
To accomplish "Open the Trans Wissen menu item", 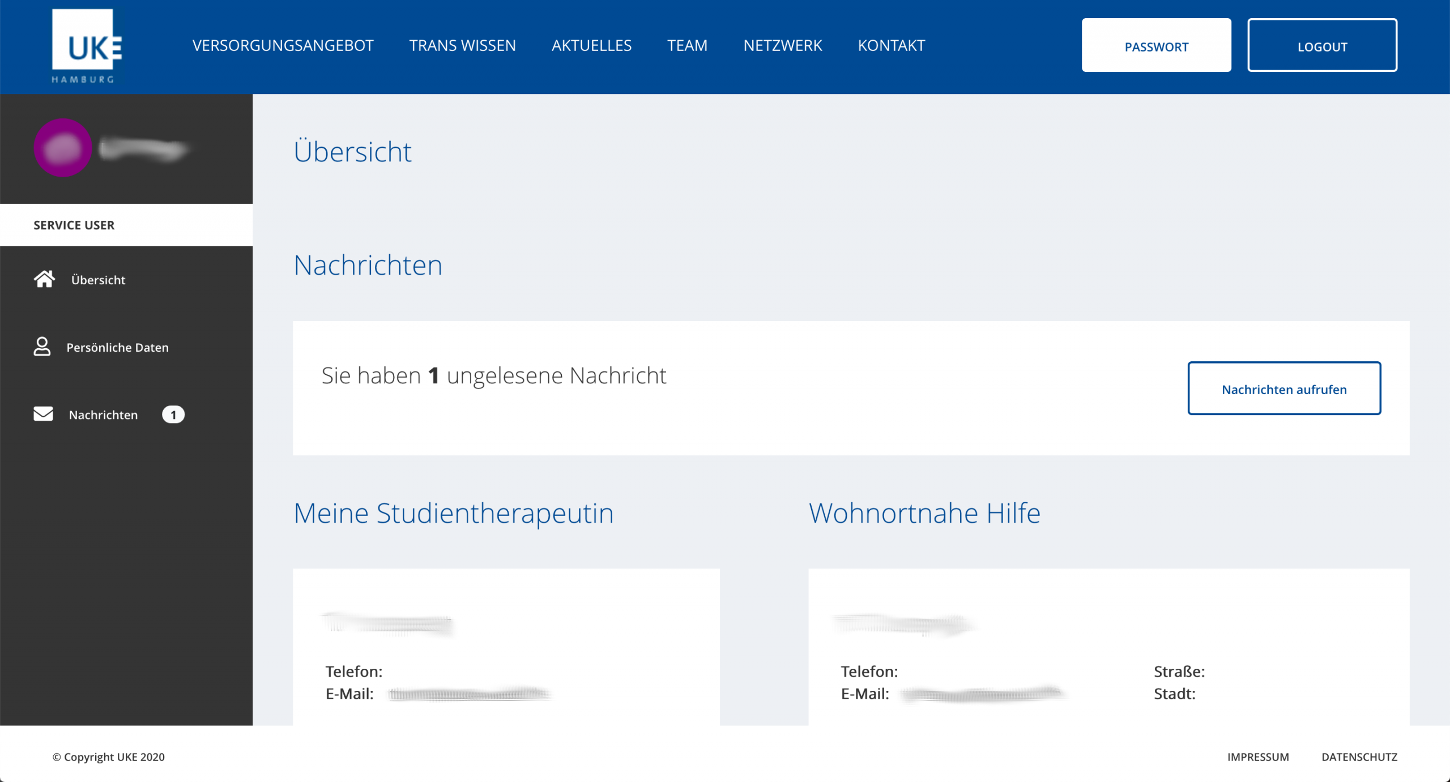I will click(x=463, y=45).
